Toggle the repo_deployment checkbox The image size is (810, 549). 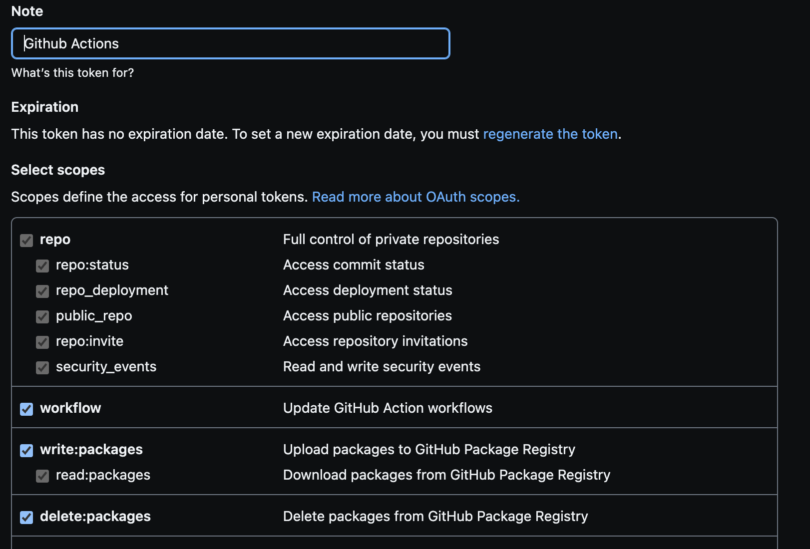click(x=42, y=291)
